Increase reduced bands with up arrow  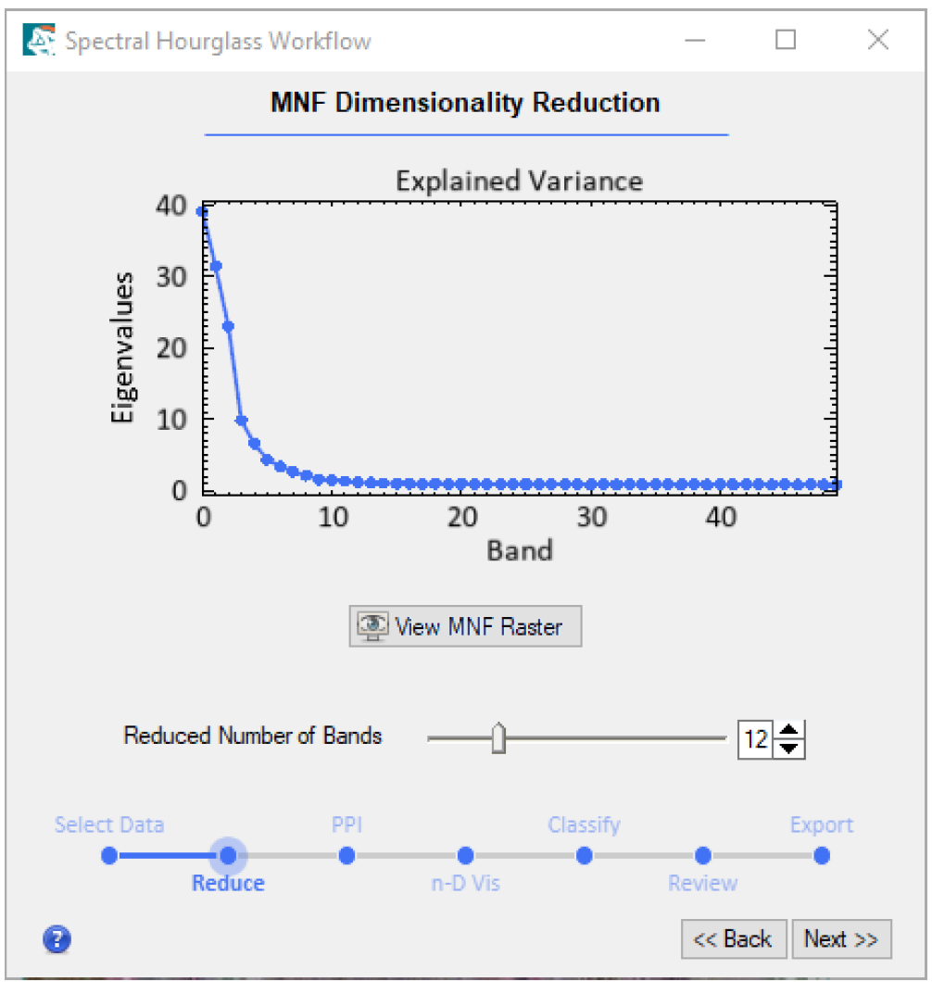[x=789, y=731]
